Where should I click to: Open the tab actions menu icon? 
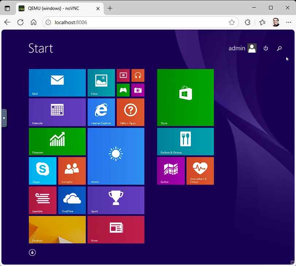[x=7, y=8]
